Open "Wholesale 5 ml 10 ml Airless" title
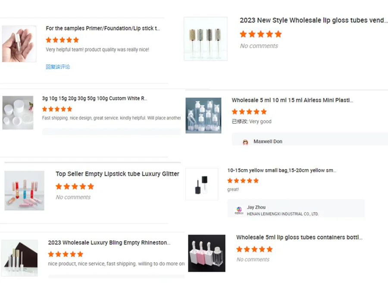Image resolution: width=388 pixels, height=291 pixels. [x=292, y=100]
